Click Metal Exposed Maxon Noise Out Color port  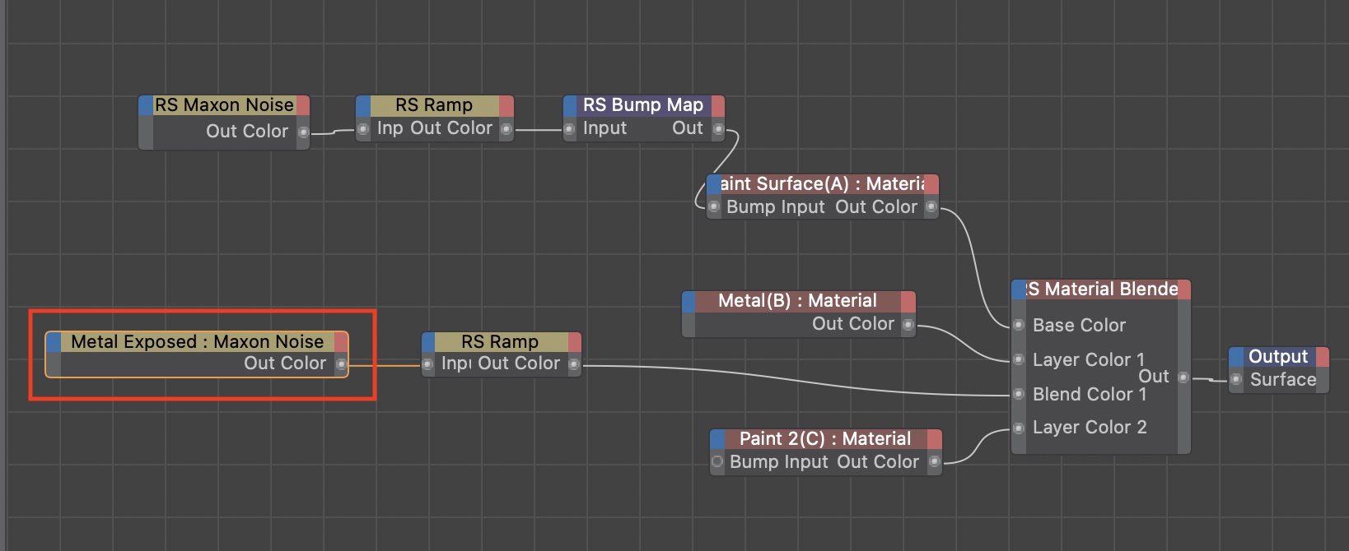(x=341, y=364)
